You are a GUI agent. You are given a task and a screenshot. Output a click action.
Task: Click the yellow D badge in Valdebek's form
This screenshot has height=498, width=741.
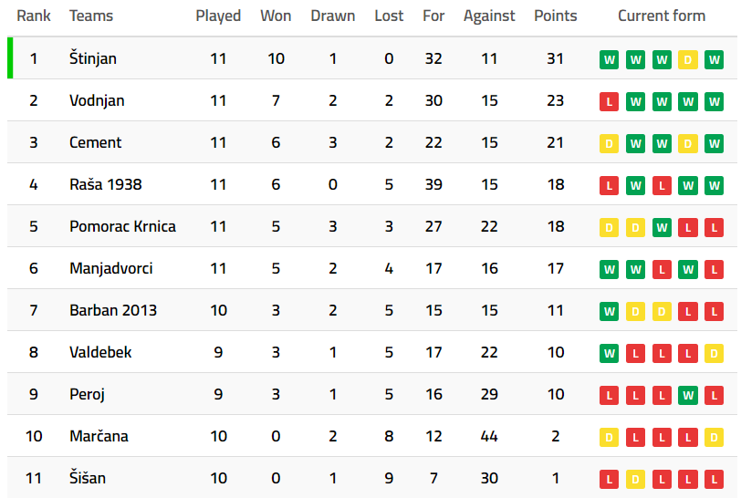point(715,353)
